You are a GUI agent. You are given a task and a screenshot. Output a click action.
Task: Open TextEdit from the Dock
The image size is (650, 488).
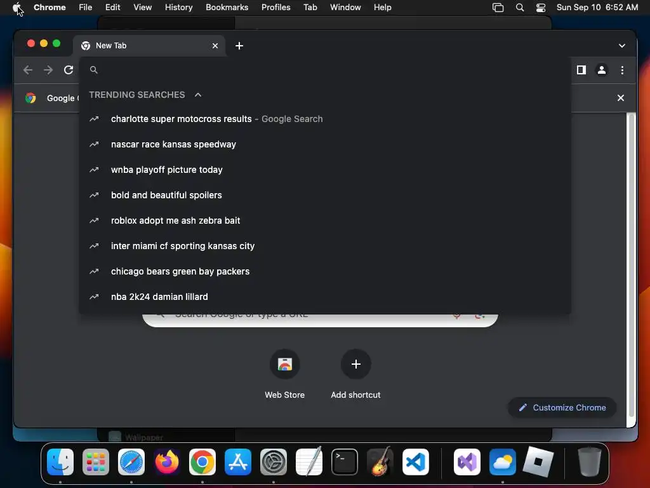pos(309,461)
